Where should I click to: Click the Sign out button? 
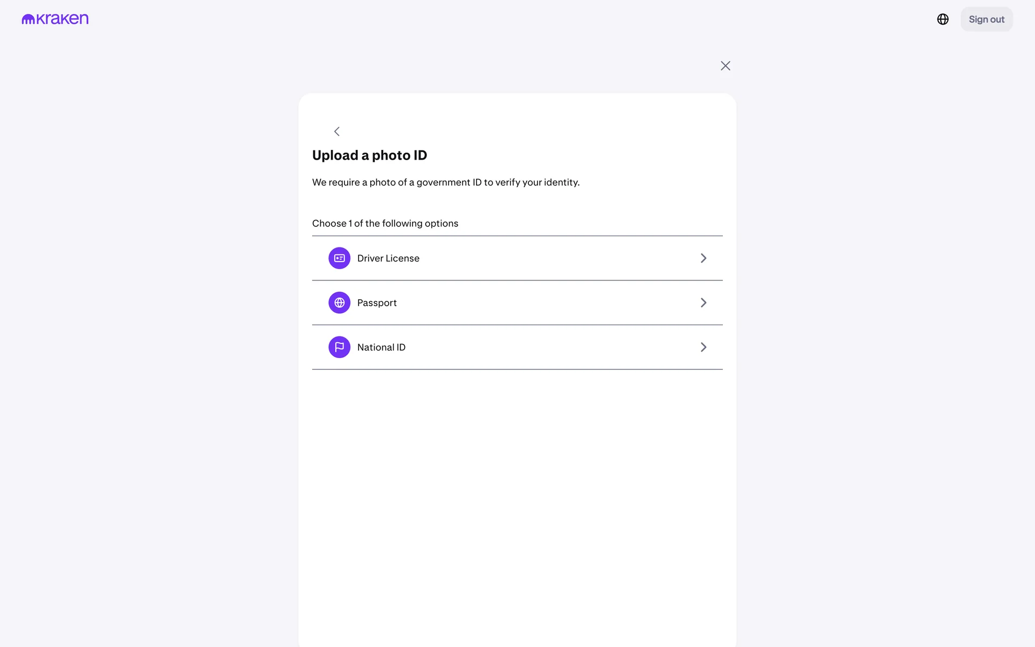[986, 19]
